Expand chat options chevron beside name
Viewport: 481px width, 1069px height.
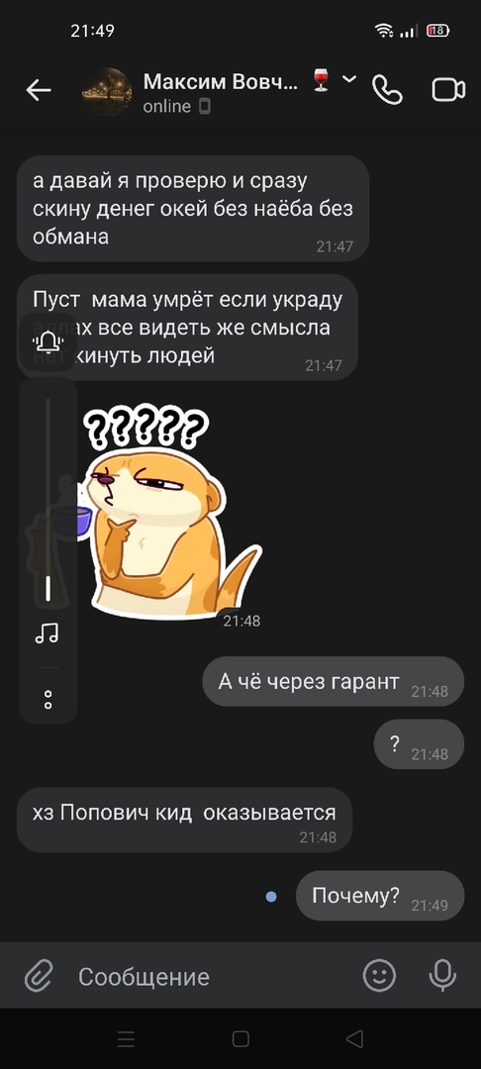pos(348,80)
